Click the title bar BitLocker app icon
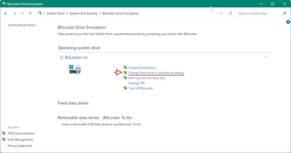 click(4, 3)
